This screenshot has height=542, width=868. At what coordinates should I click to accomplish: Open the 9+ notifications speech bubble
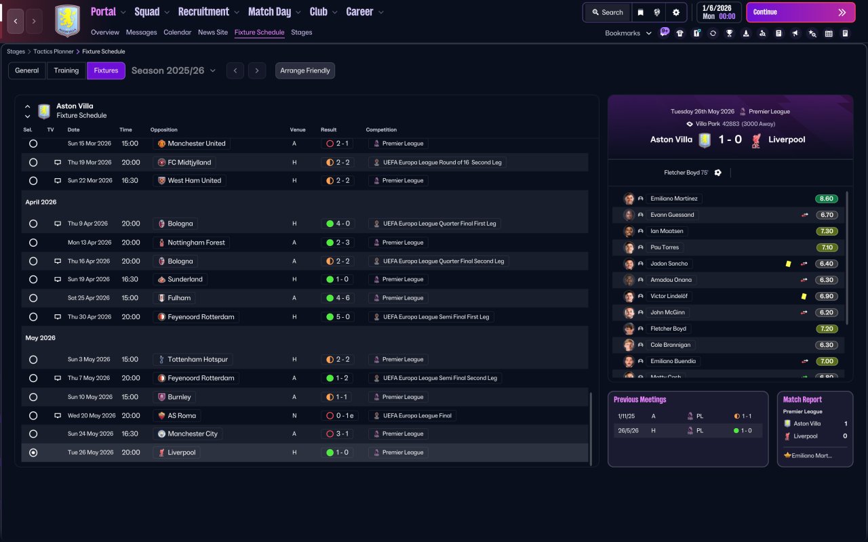[x=665, y=32]
